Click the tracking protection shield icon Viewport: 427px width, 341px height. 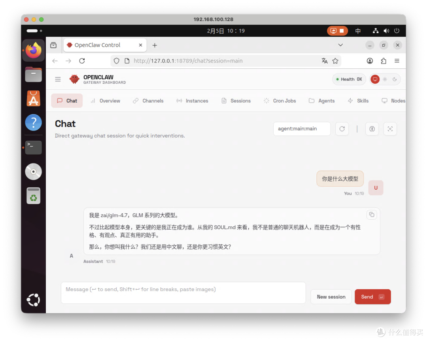point(117,61)
